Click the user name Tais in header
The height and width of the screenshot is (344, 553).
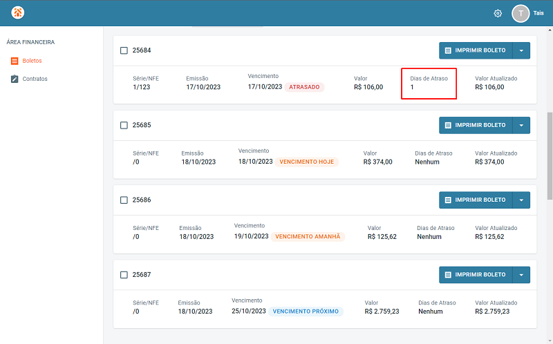coord(538,13)
